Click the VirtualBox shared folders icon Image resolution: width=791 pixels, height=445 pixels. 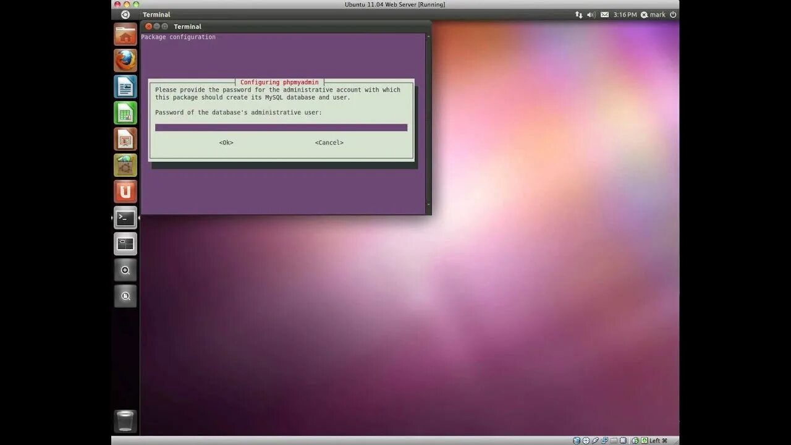click(x=614, y=441)
